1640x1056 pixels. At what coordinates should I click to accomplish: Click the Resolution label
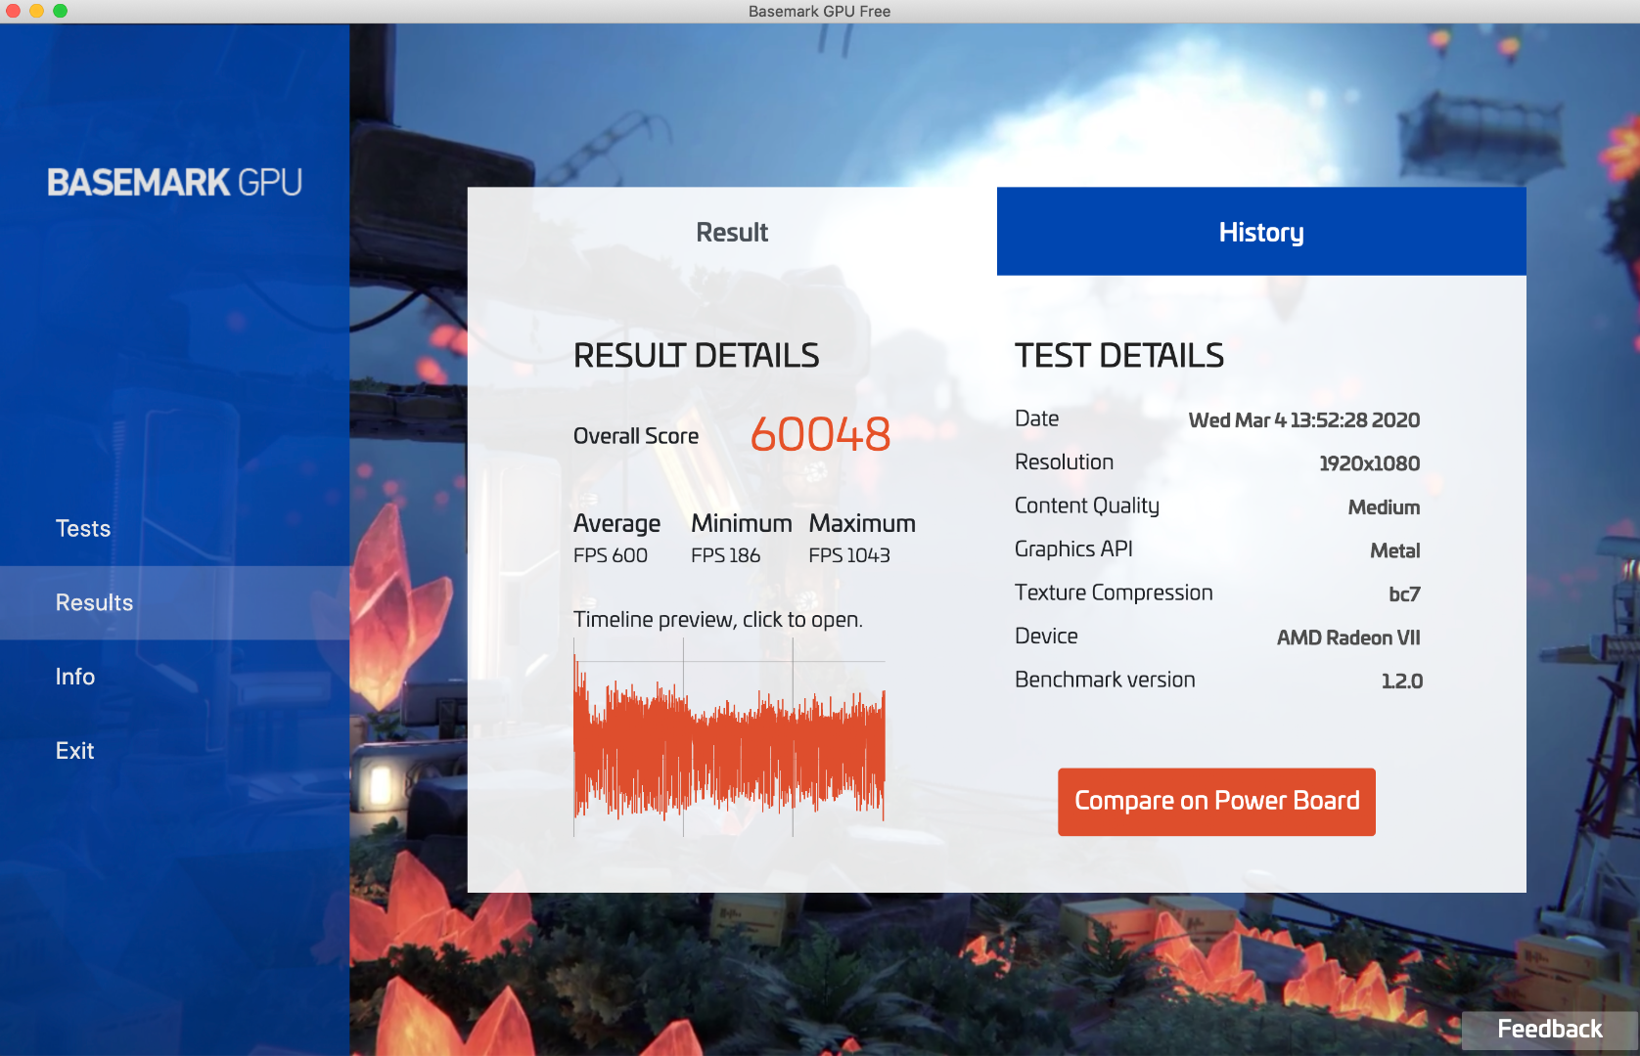[x=1064, y=462]
